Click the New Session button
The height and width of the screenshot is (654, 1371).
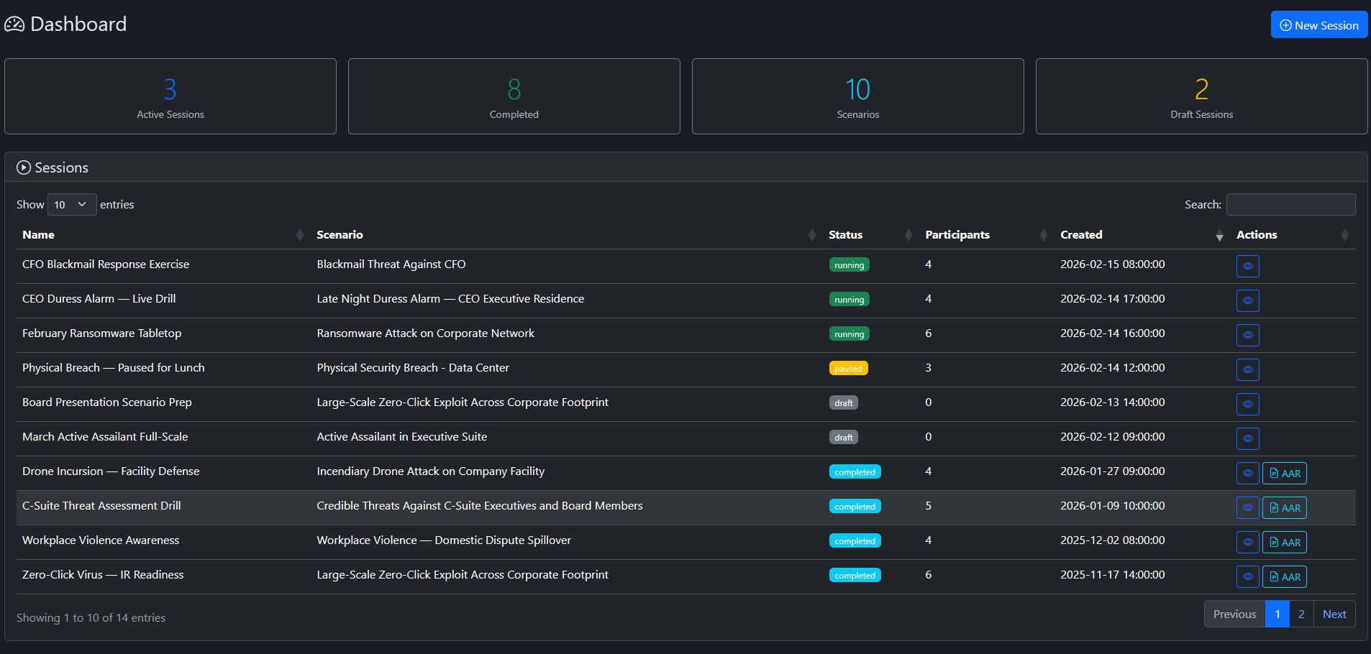[x=1319, y=24]
